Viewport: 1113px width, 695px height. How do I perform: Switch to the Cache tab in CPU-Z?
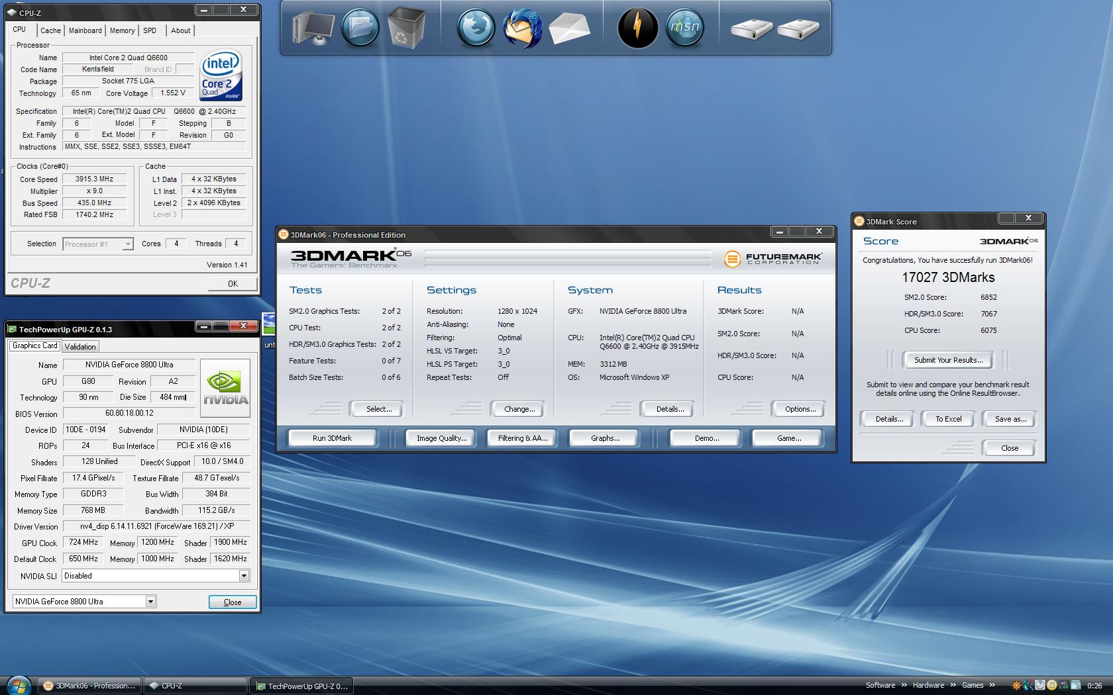tap(50, 30)
